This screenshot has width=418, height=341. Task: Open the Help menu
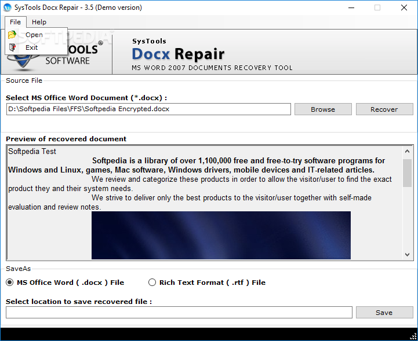click(x=39, y=22)
